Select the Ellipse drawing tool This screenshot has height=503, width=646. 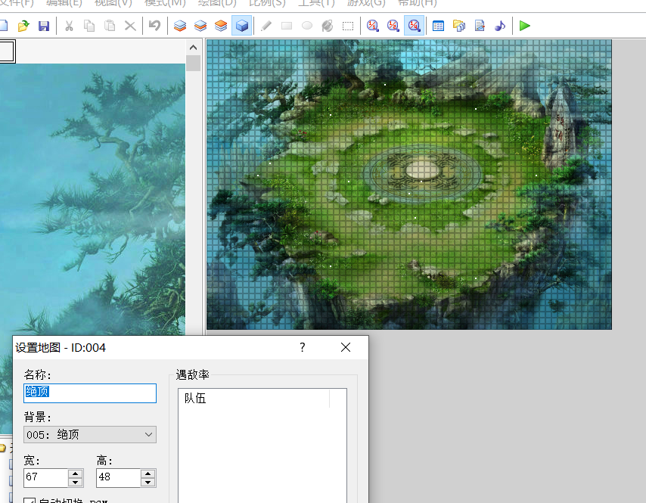click(307, 26)
